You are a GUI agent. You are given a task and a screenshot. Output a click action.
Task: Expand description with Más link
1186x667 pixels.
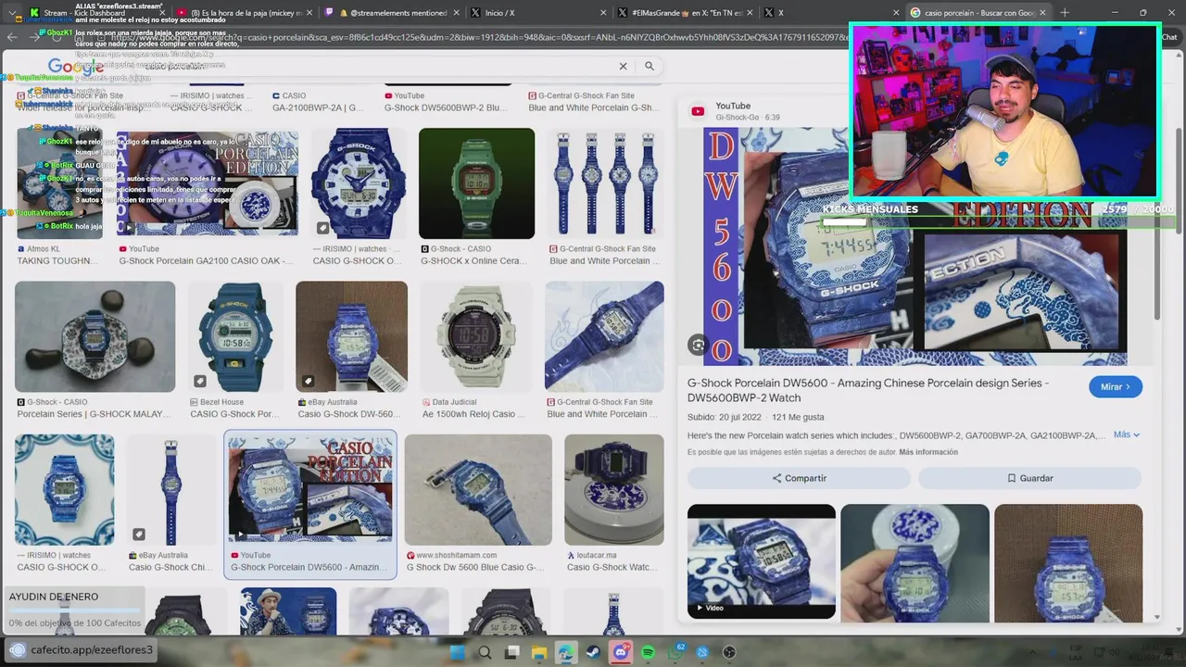tap(1127, 434)
